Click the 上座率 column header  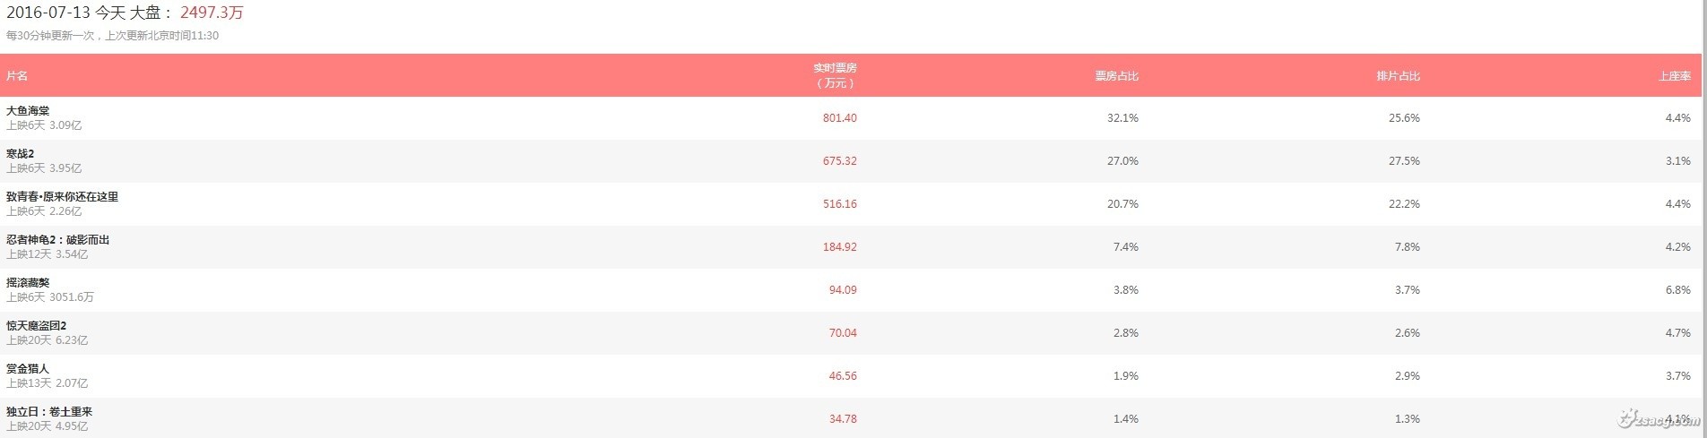click(x=1674, y=76)
